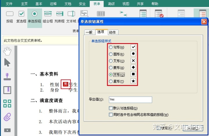Open the 共享 ribbon tab
This screenshot has height=136, width=209.
pos(140,4)
